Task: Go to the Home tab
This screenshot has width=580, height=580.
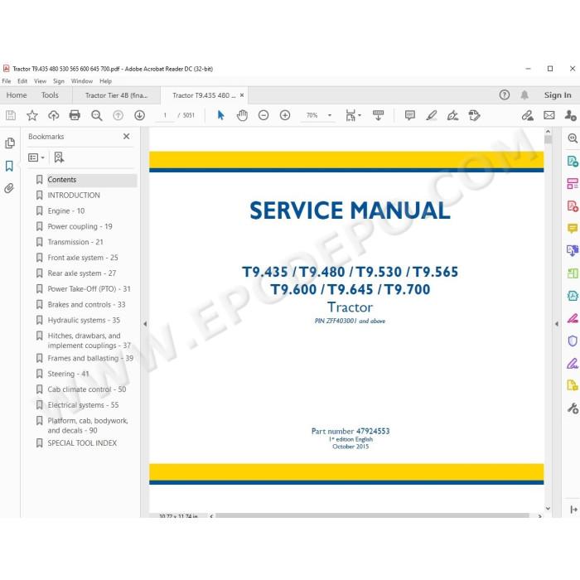Action: point(17,95)
